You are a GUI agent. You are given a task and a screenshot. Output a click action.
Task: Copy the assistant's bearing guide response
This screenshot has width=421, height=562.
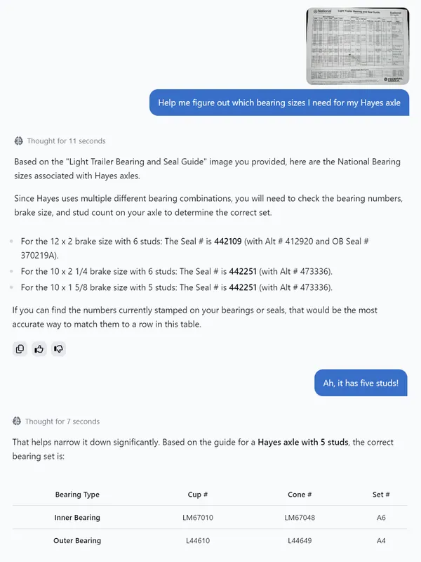20,349
